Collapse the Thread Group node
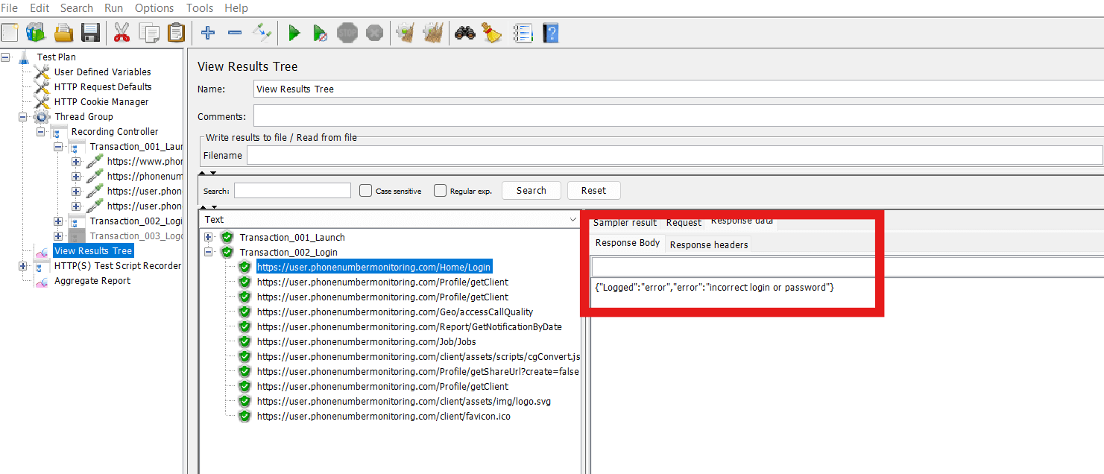The image size is (1104, 474). tap(23, 116)
